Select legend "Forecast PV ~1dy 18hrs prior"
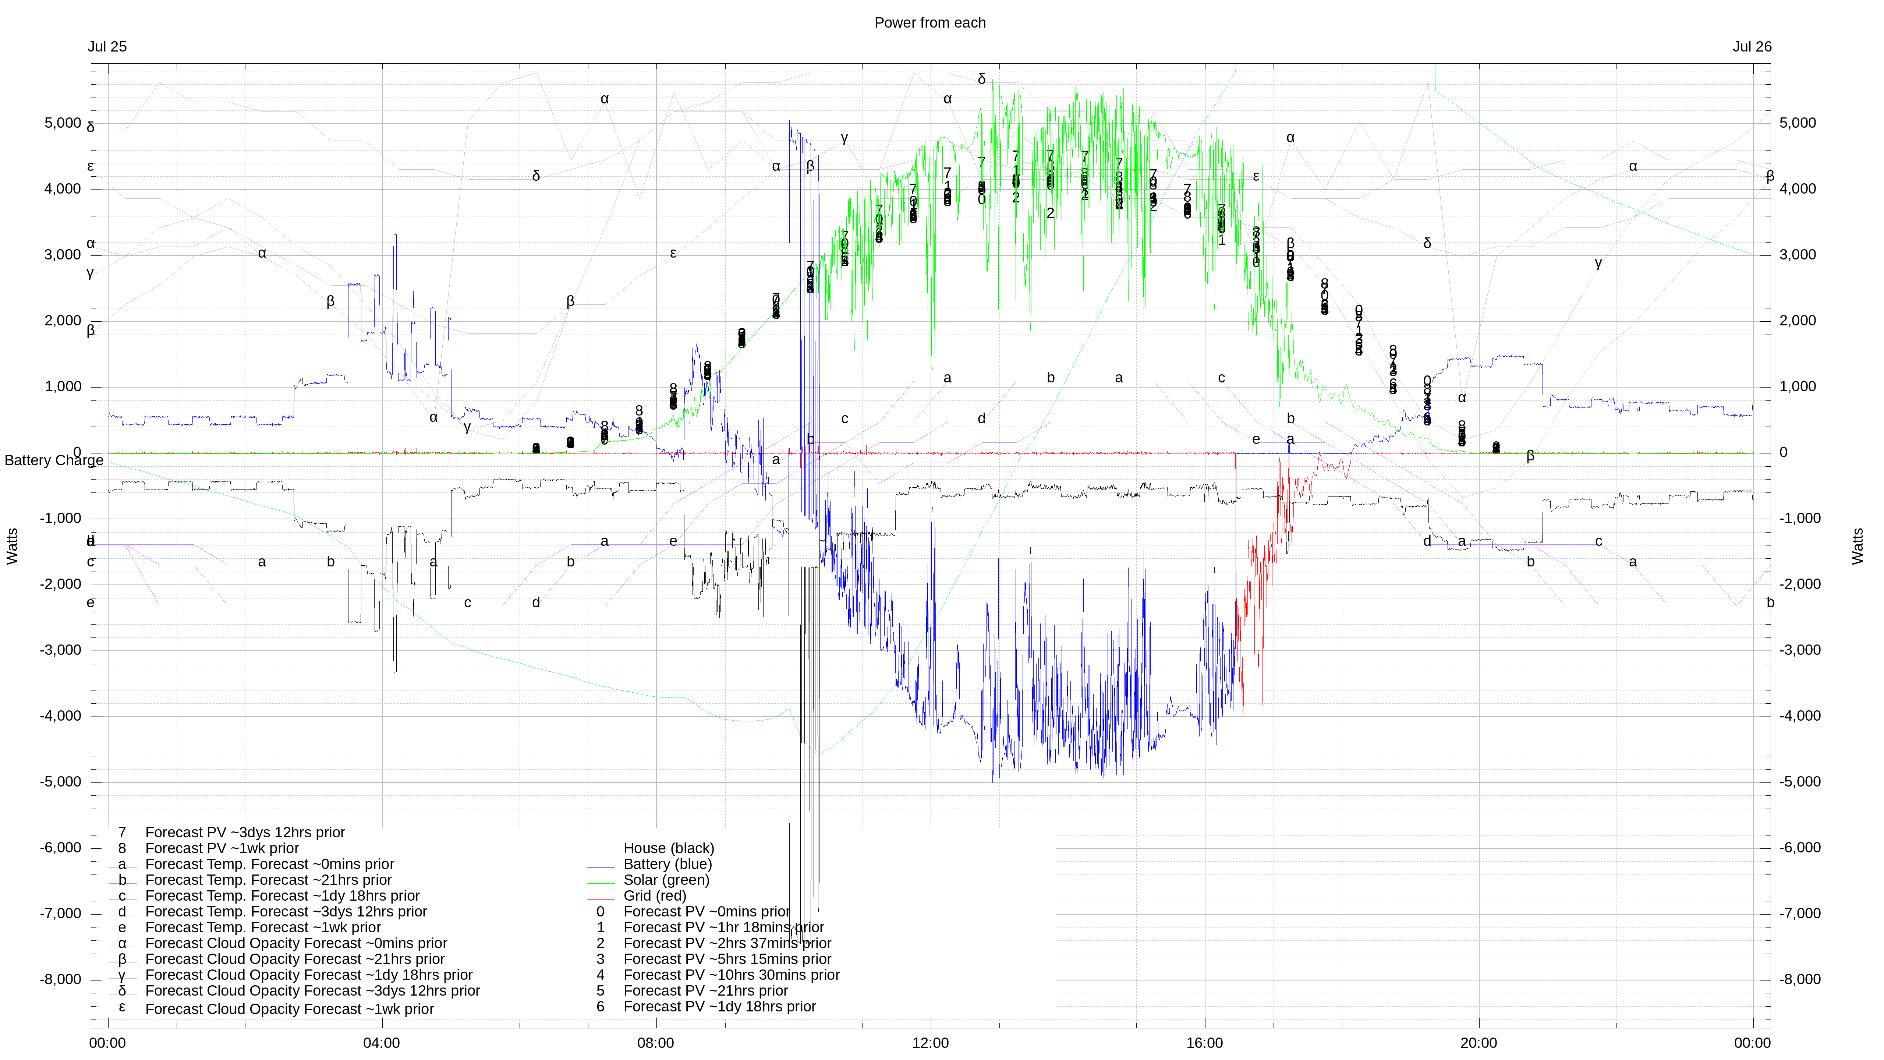Image resolution: width=1884 pixels, height=1060 pixels. 719,1007
